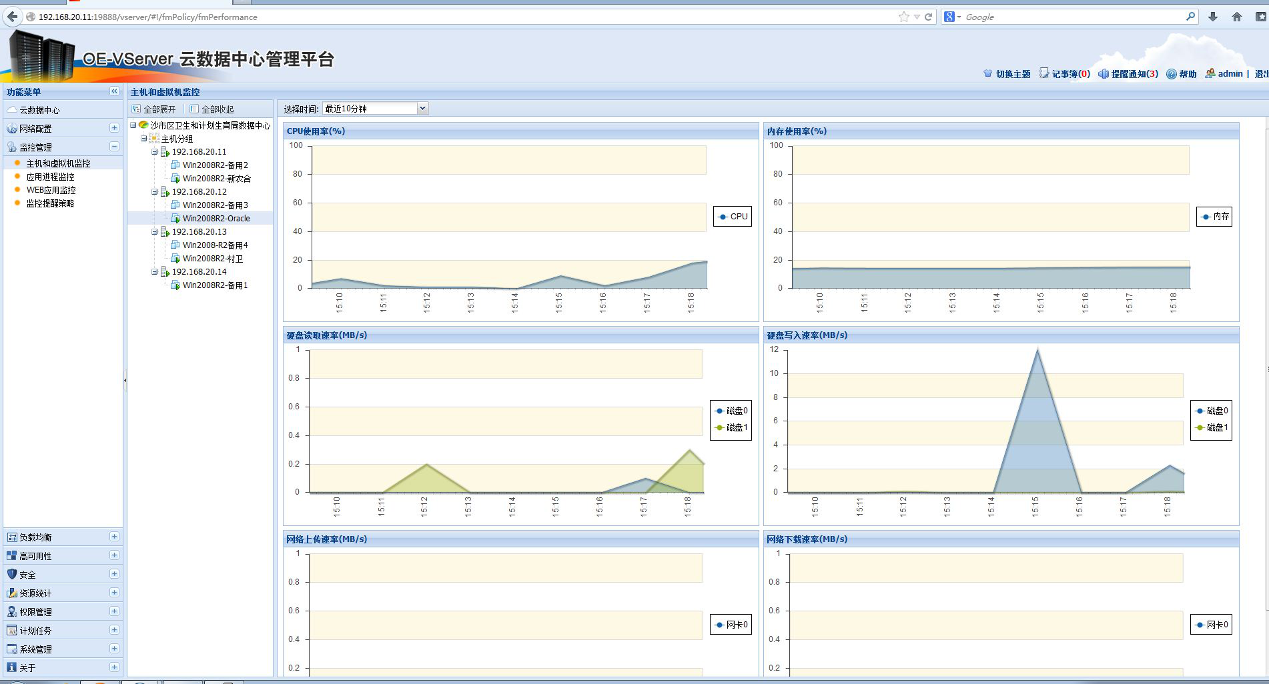
Task: Click the 全部收起 collapse all button
Action: tap(212, 109)
